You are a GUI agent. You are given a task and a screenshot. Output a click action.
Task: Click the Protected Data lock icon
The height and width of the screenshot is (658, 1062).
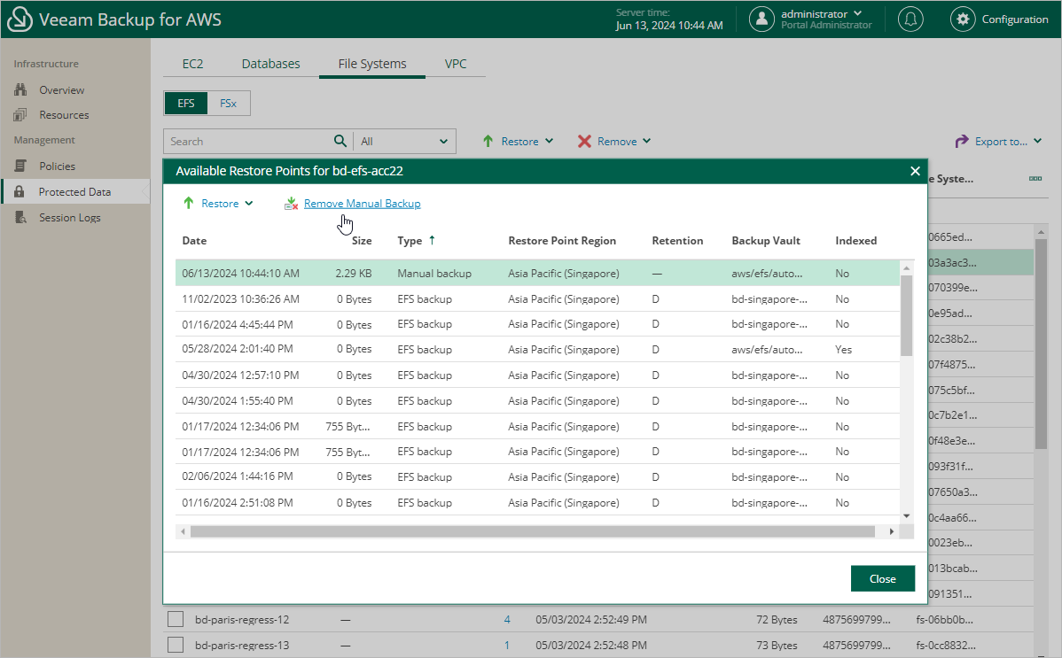point(20,191)
